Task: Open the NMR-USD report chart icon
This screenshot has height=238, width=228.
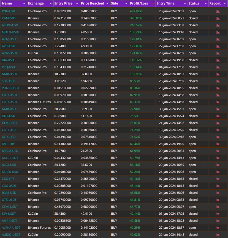Action: pos(218,109)
